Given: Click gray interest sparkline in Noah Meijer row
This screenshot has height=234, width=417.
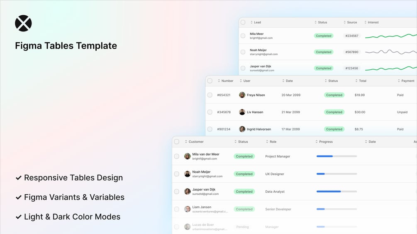Looking at the screenshot, I should [391, 52].
